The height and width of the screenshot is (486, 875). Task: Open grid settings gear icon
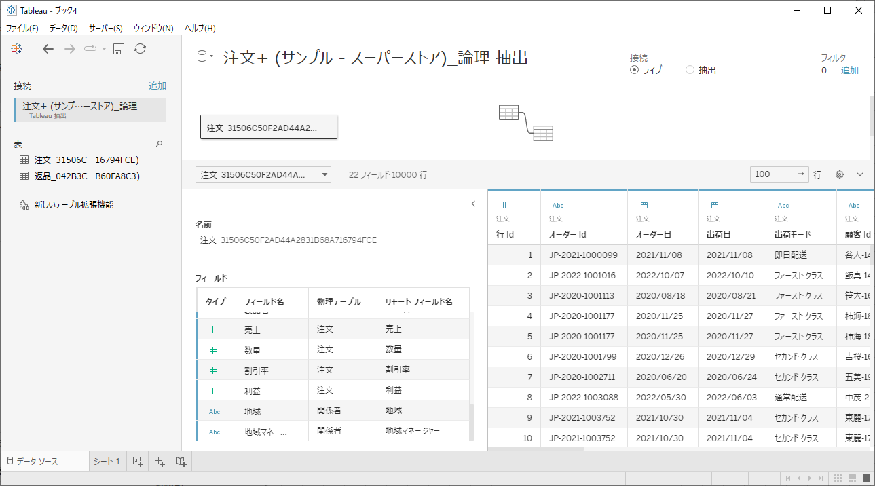(840, 174)
